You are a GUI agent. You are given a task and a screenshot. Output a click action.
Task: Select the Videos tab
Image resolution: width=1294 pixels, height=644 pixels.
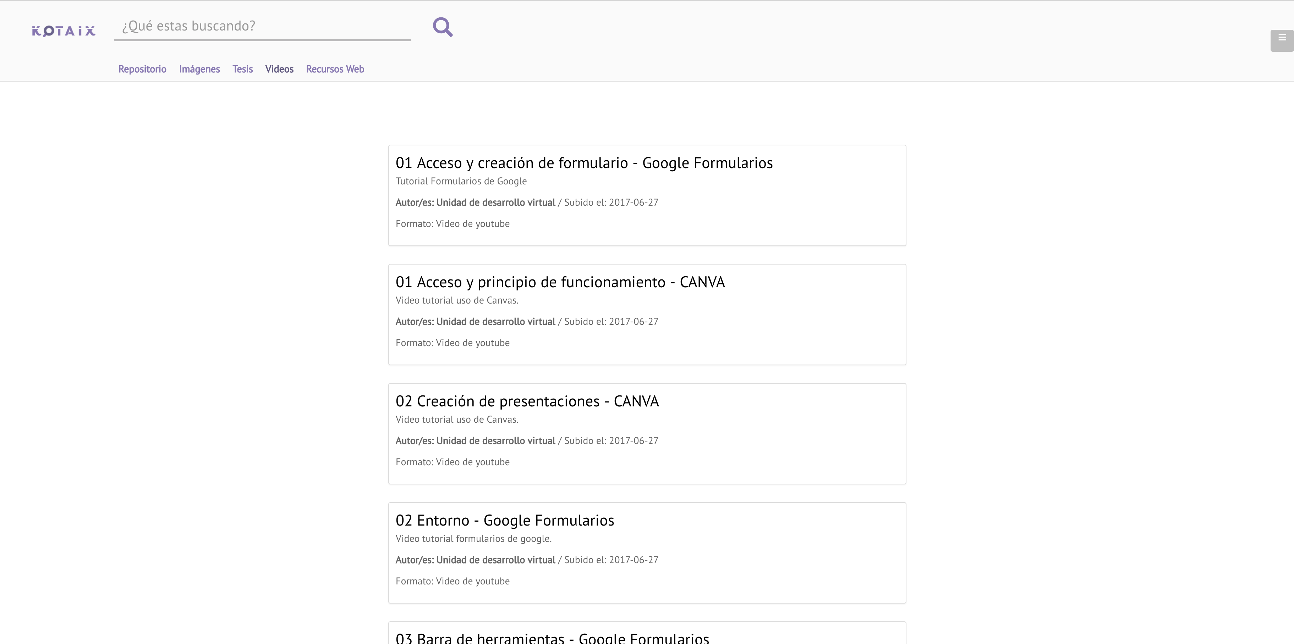[x=279, y=69]
